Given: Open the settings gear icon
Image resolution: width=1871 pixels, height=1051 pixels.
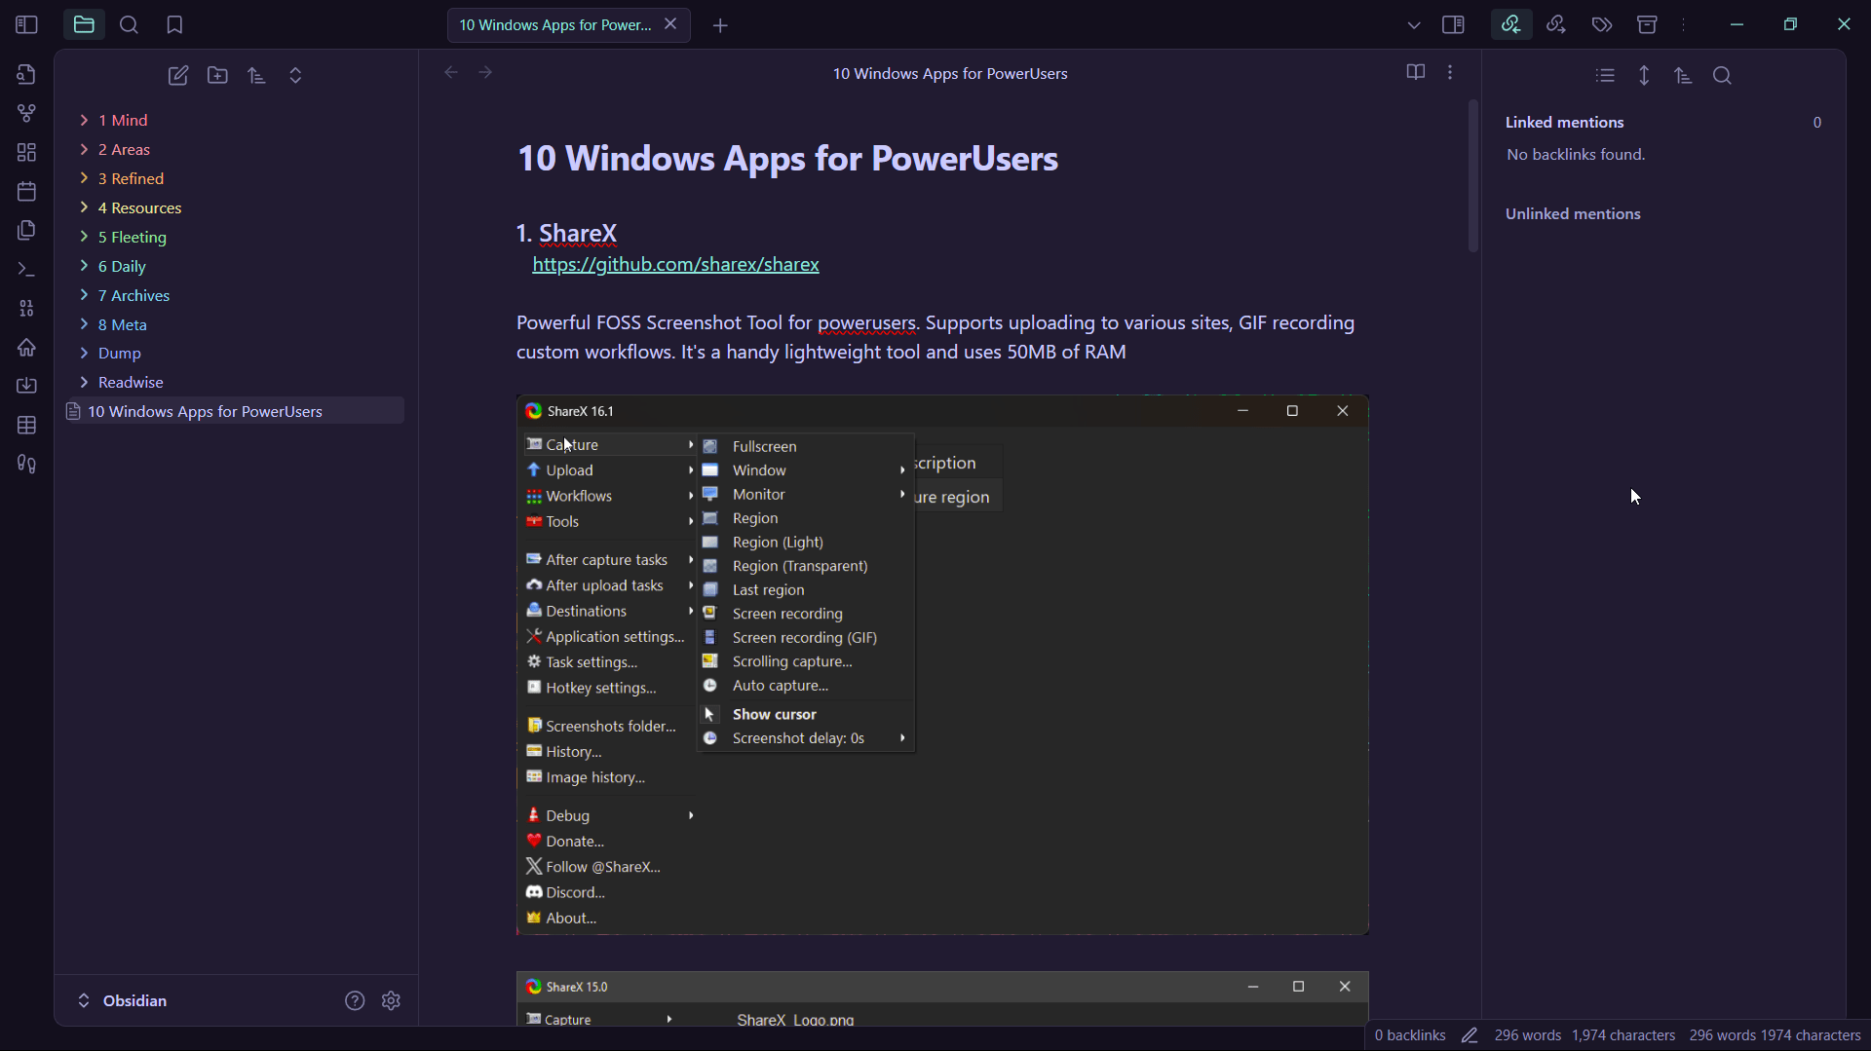Looking at the screenshot, I should point(392,1000).
